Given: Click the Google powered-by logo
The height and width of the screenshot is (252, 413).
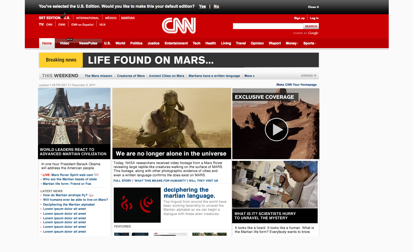Looking at the screenshot, I should [313, 33].
